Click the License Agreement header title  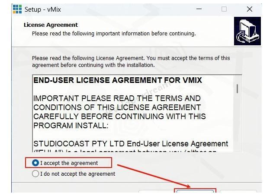pyautogui.click(x=51, y=25)
